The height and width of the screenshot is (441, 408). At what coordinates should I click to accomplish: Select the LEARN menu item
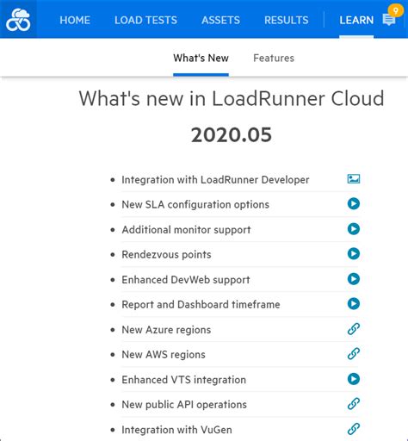tap(356, 20)
